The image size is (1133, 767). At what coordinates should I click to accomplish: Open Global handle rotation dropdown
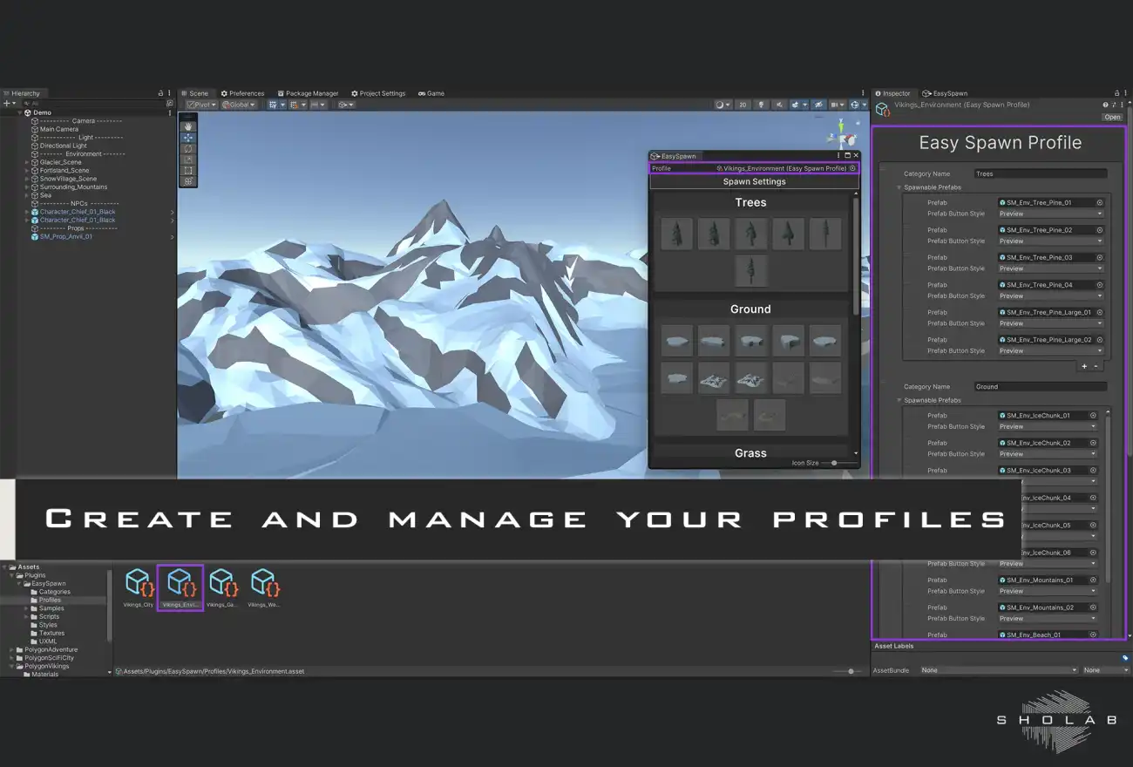pyautogui.click(x=239, y=105)
